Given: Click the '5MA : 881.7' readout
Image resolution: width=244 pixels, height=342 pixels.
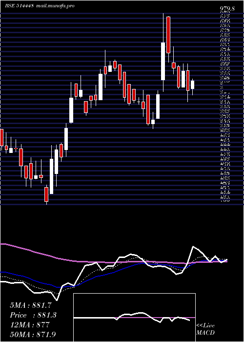Looking at the screenshot, I should pos(30,305).
